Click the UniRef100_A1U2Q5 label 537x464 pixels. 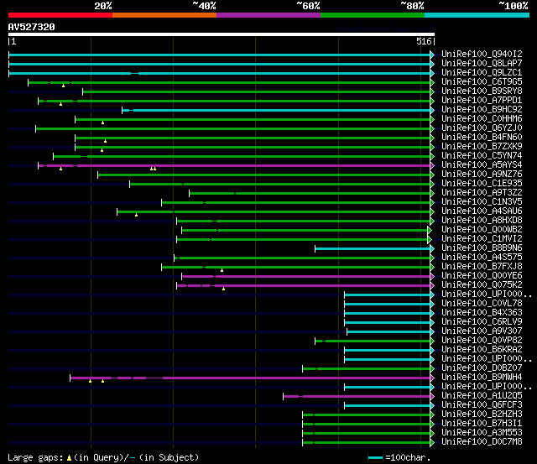click(482, 396)
